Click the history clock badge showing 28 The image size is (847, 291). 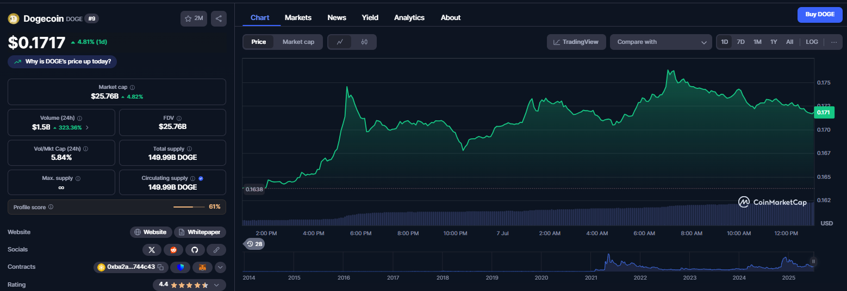pyautogui.click(x=254, y=244)
